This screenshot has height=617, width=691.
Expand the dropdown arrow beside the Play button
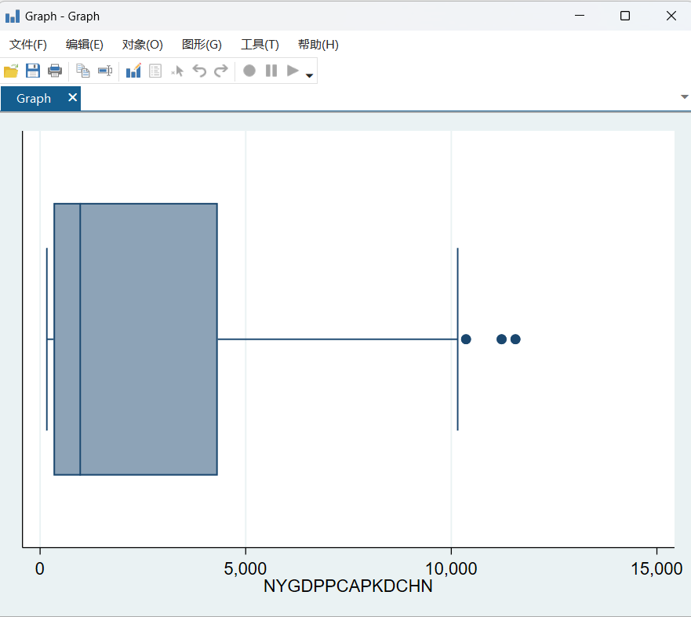pos(309,76)
